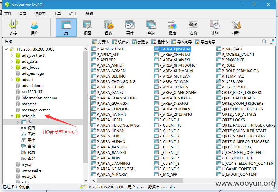Expand the ads_contract database
This screenshot has height=192, width=278.
(x=12, y=55)
